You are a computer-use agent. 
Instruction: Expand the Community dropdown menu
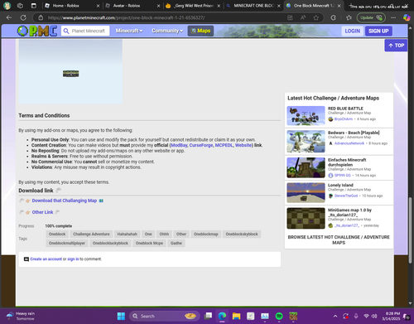(167, 31)
